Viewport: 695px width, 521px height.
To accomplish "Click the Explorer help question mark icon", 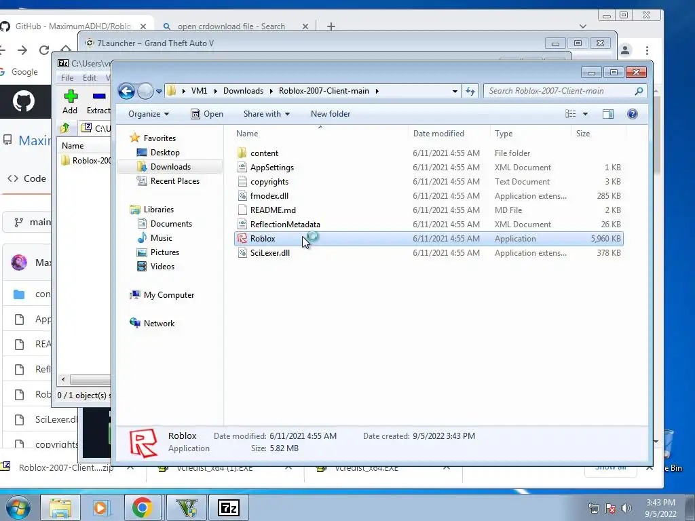I will [633, 114].
